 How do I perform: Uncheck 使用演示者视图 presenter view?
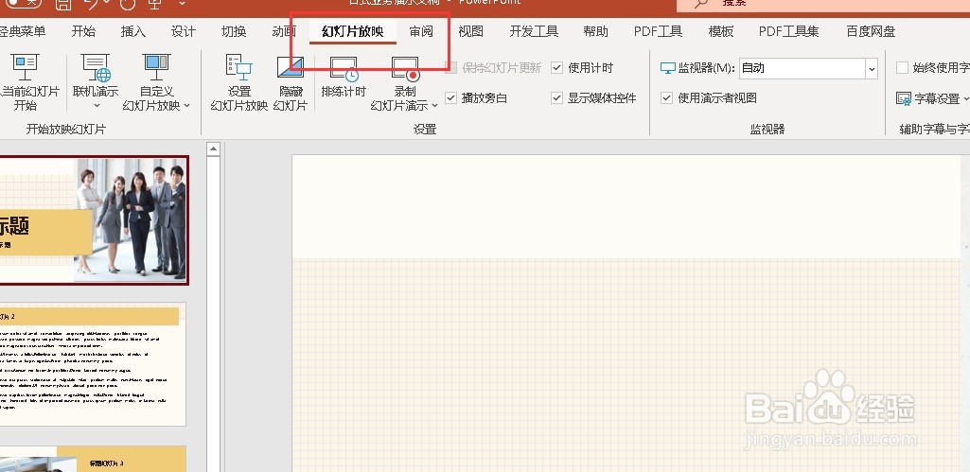667,97
